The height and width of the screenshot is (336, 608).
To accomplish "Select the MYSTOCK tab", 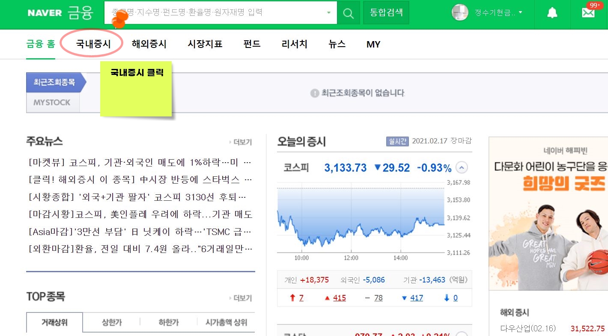I will point(52,103).
